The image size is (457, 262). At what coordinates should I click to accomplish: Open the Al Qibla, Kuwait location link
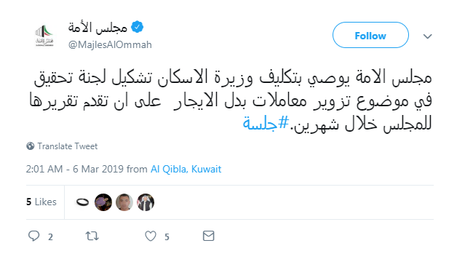(186, 169)
